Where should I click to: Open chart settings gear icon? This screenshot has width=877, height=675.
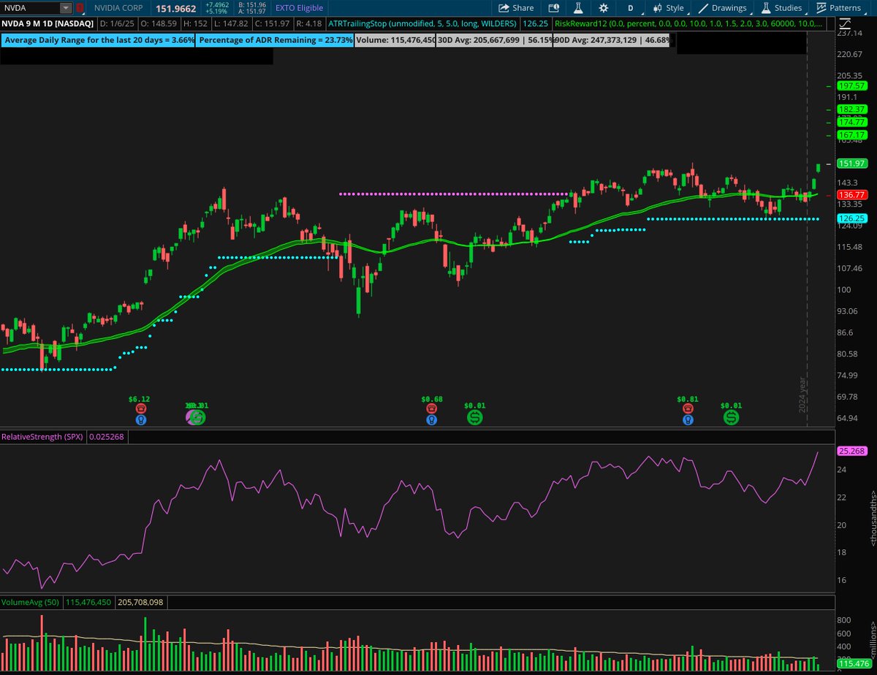[x=603, y=8]
